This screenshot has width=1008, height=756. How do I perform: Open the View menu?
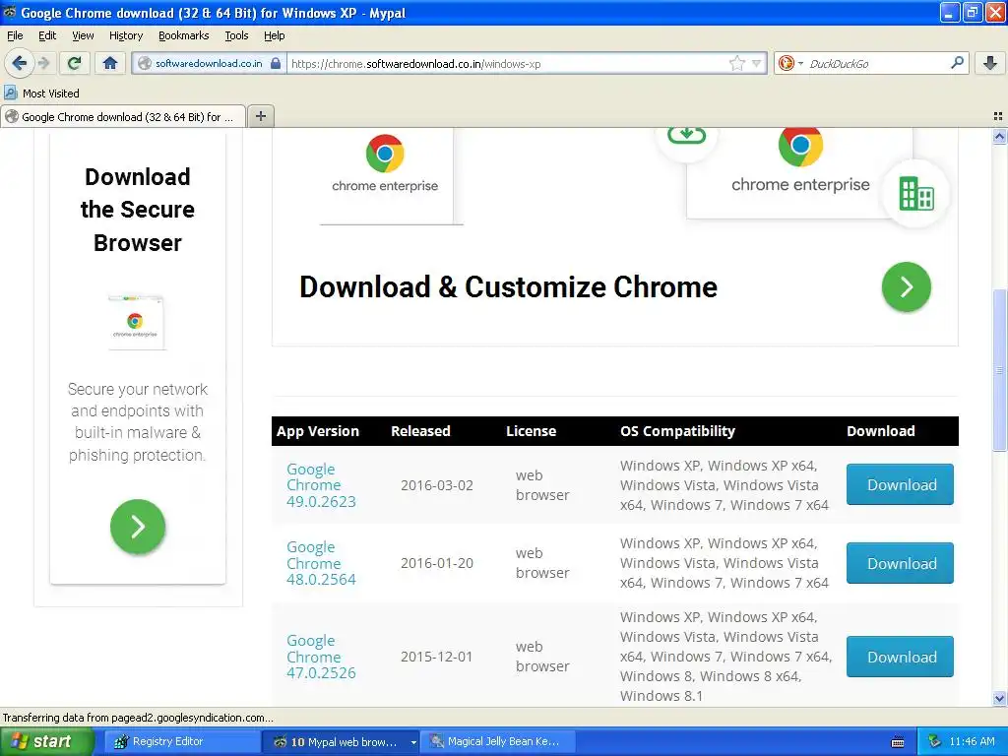pyautogui.click(x=83, y=35)
